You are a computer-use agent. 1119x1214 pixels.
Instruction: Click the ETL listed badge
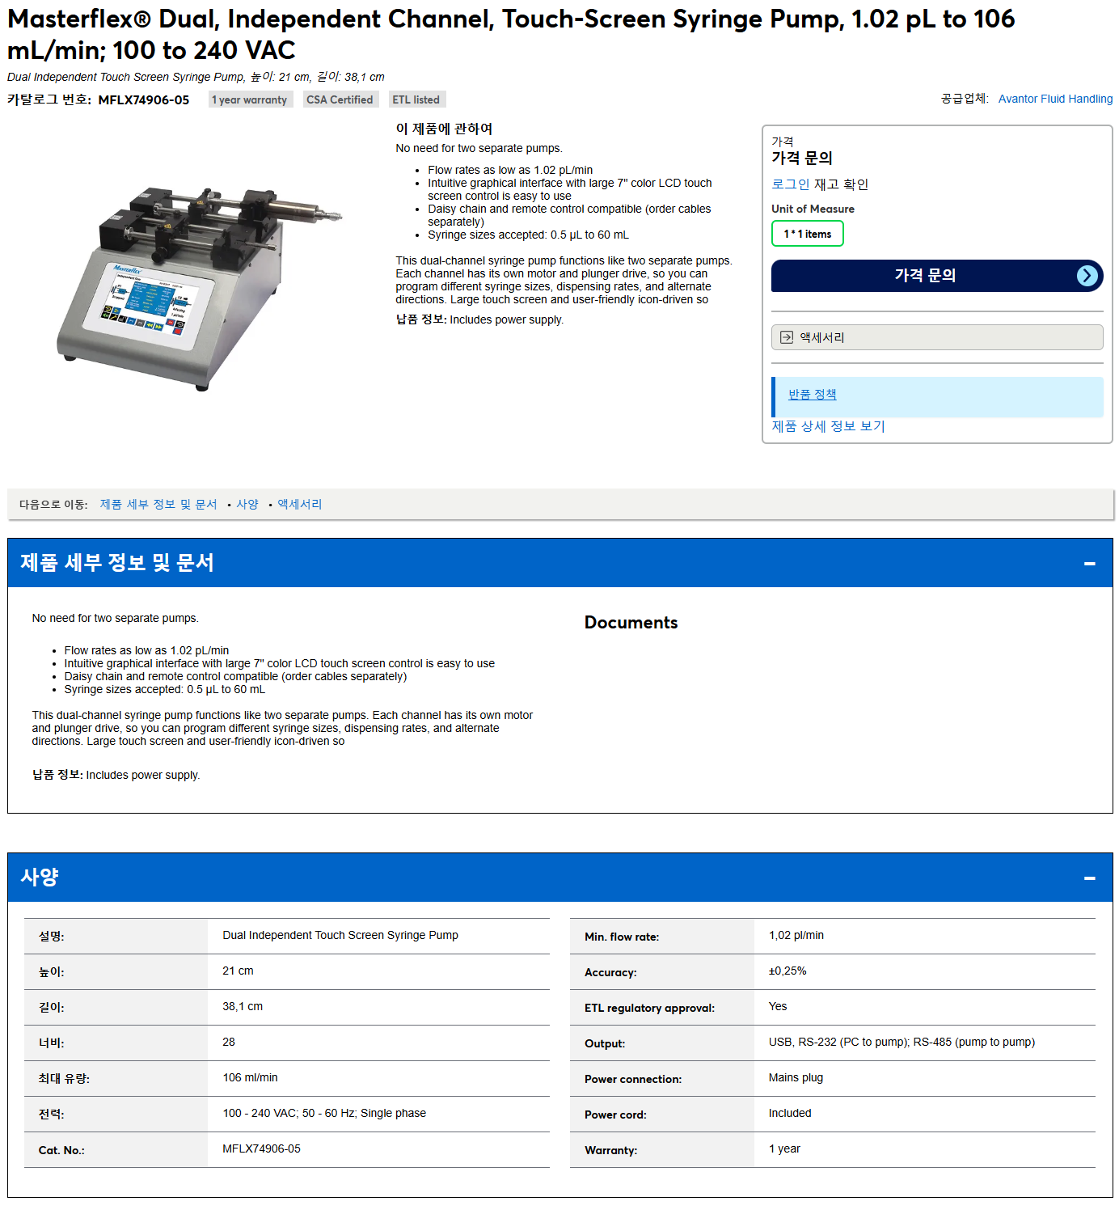click(416, 99)
